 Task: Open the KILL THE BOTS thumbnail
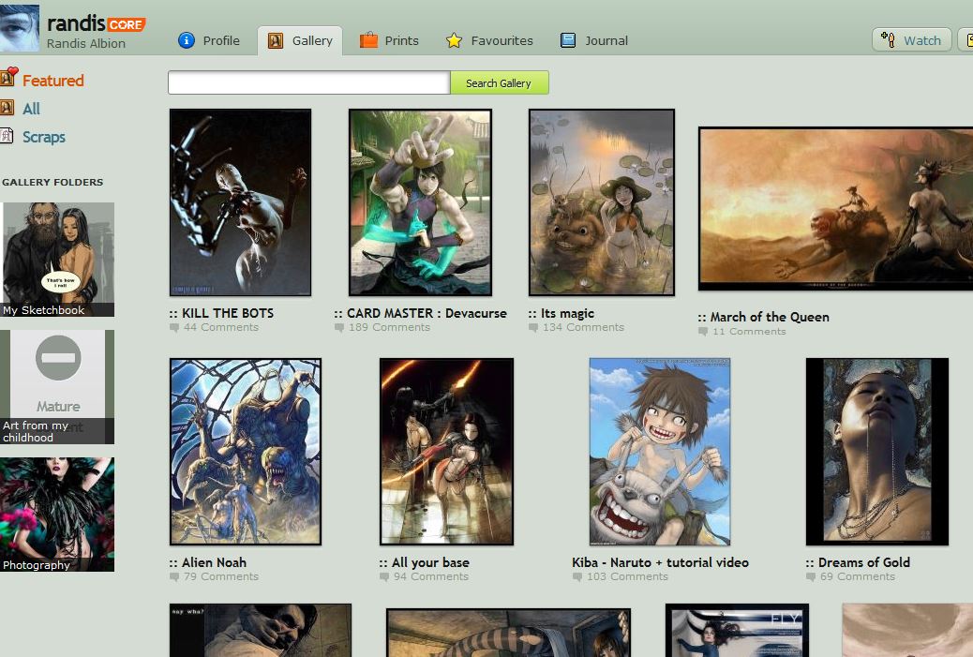pyautogui.click(x=240, y=202)
